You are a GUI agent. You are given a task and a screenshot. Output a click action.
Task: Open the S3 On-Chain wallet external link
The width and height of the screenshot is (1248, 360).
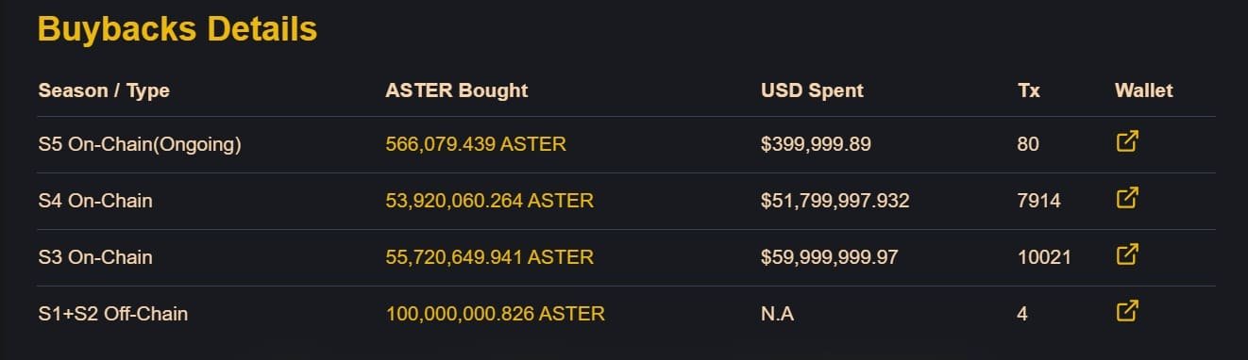pos(1127,254)
